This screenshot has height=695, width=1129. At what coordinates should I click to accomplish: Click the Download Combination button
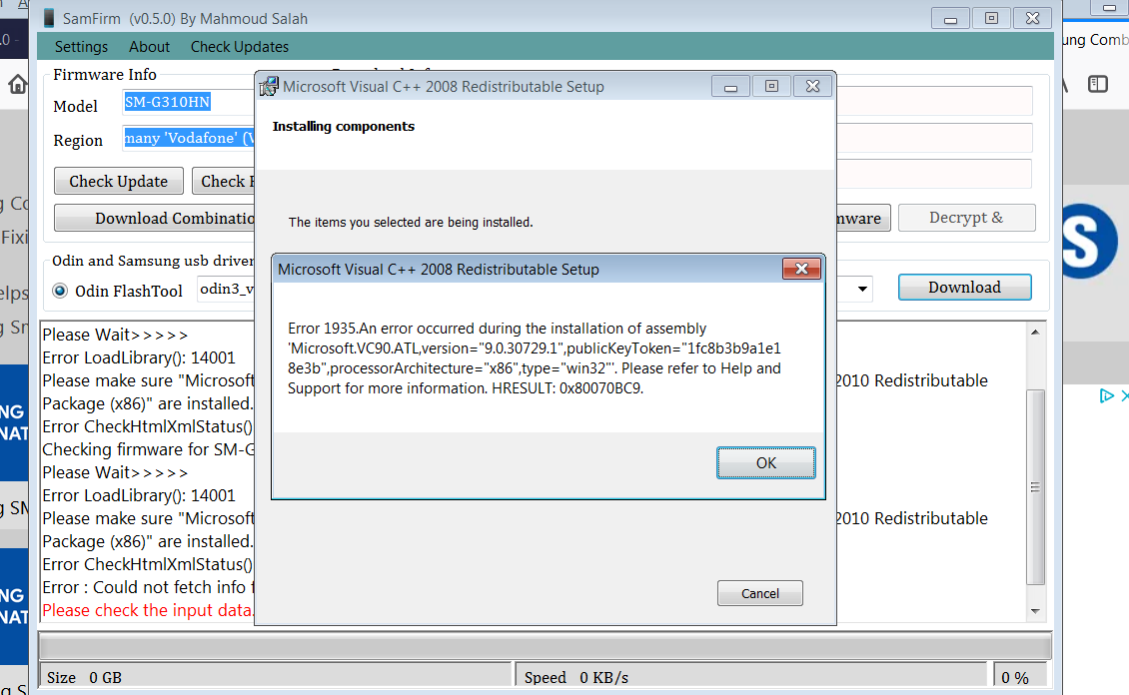click(x=155, y=218)
